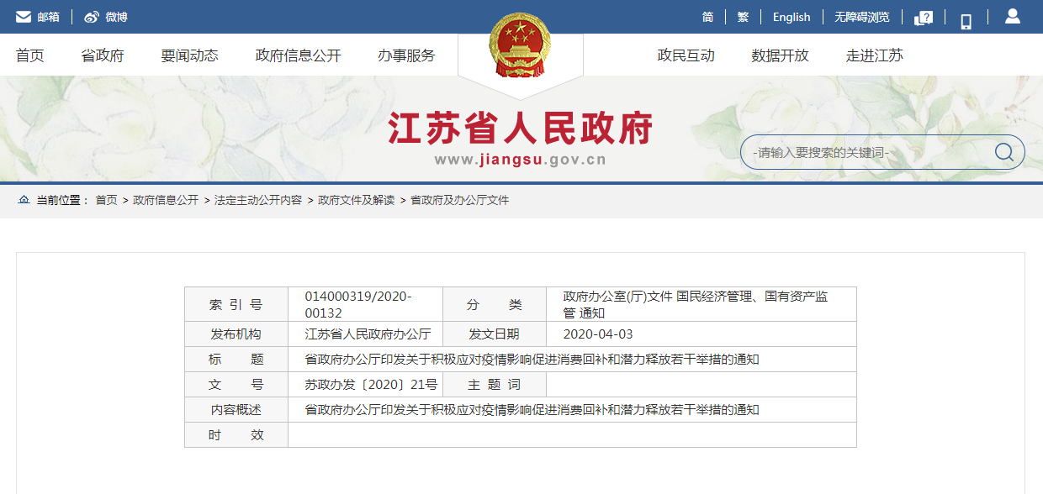This screenshot has height=494, width=1043.
Task: Click the mailbox envelope icon
Action: 24,17
